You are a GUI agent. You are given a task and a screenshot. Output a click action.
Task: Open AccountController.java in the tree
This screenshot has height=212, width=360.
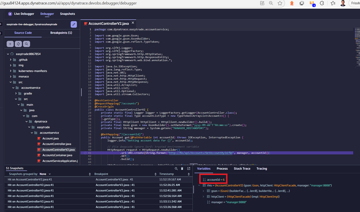pyautogui.click(x=57, y=144)
